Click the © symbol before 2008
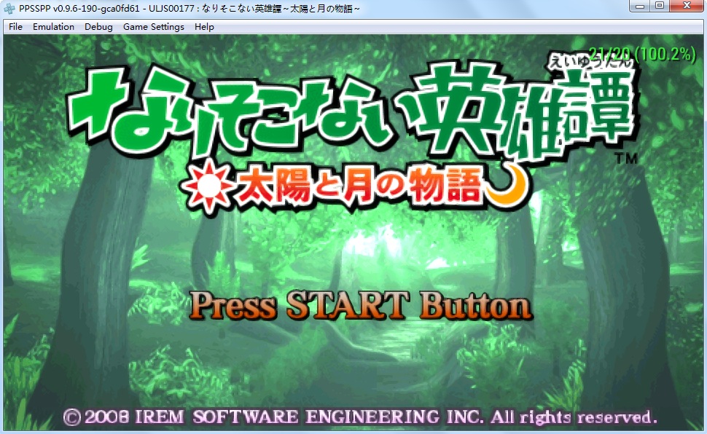The width and height of the screenshot is (707, 434). [x=71, y=417]
